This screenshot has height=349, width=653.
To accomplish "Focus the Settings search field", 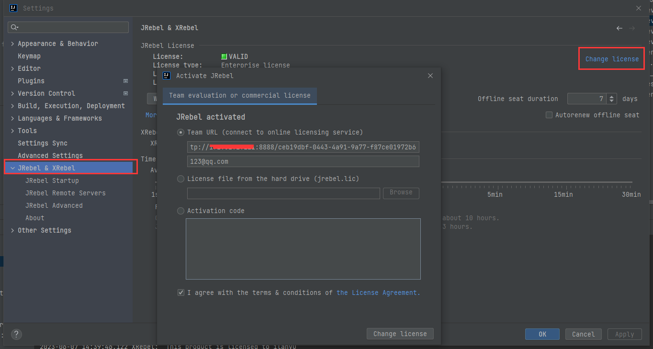I will click(68, 27).
